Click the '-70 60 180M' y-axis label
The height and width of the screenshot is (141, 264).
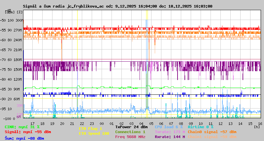11,60
